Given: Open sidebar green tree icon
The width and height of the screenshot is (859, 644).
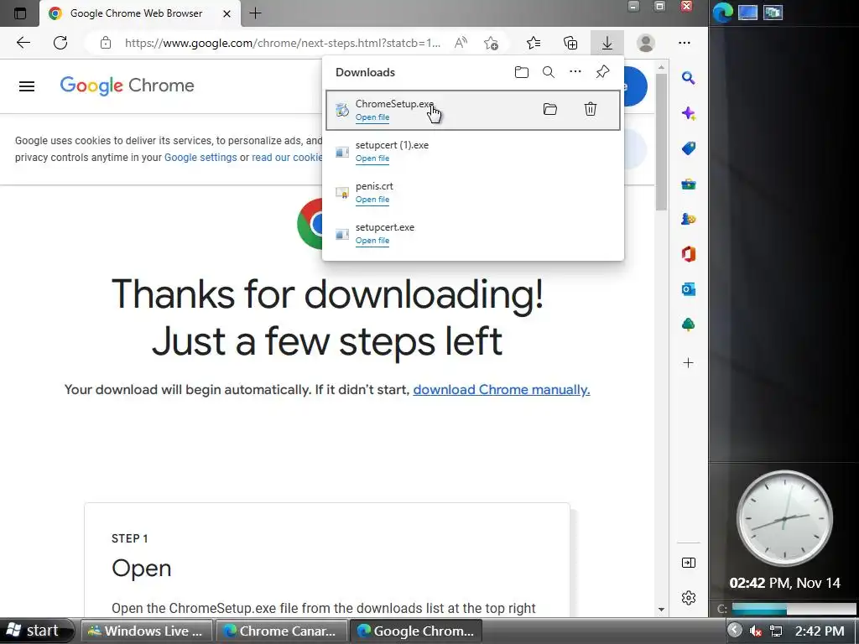Looking at the screenshot, I should click(x=689, y=325).
